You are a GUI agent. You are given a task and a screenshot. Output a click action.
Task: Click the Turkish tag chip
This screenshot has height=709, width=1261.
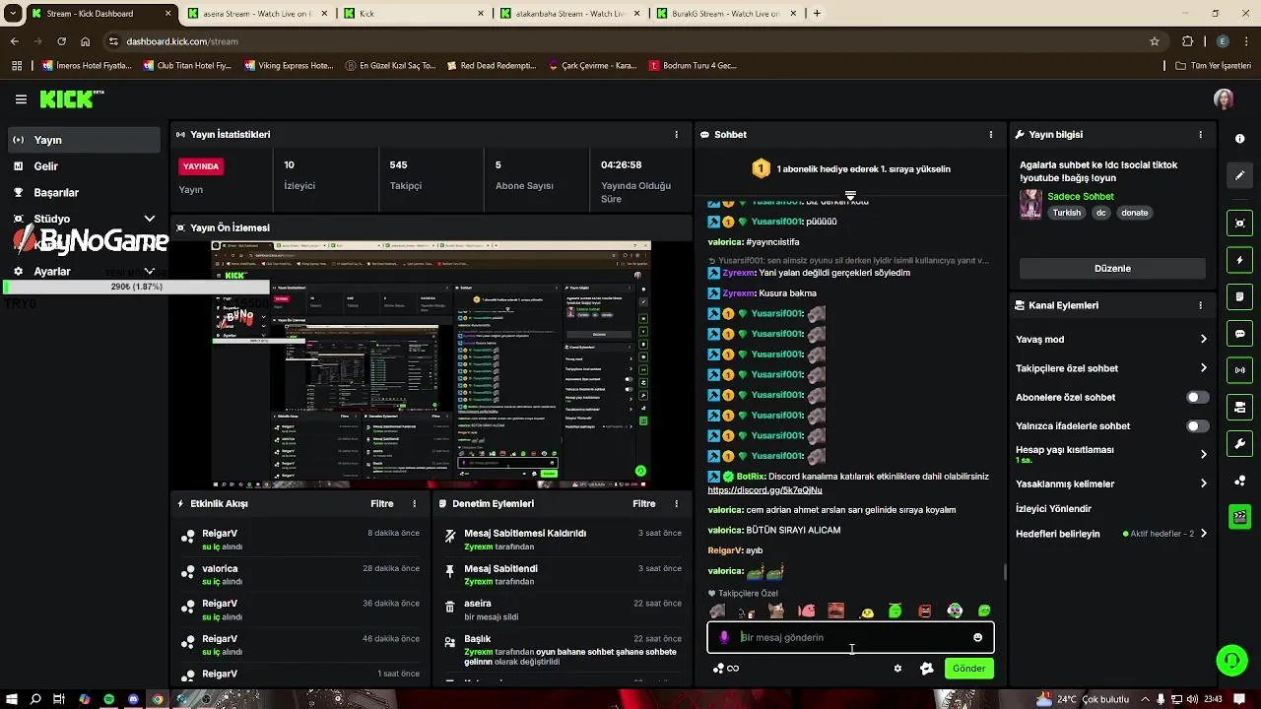1066,213
